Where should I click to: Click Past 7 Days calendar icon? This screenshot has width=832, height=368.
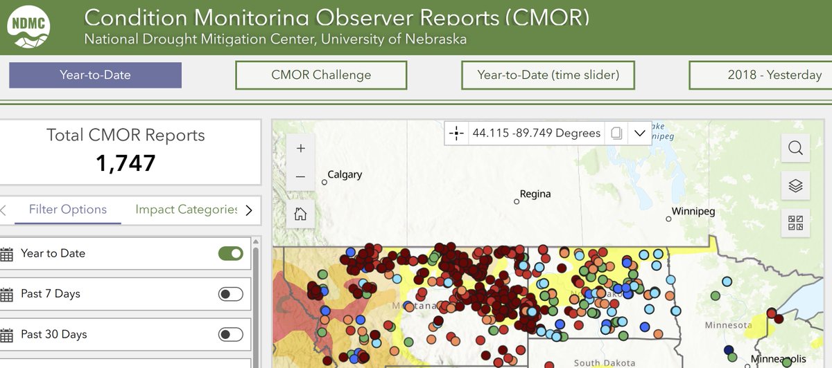(7, 295)
